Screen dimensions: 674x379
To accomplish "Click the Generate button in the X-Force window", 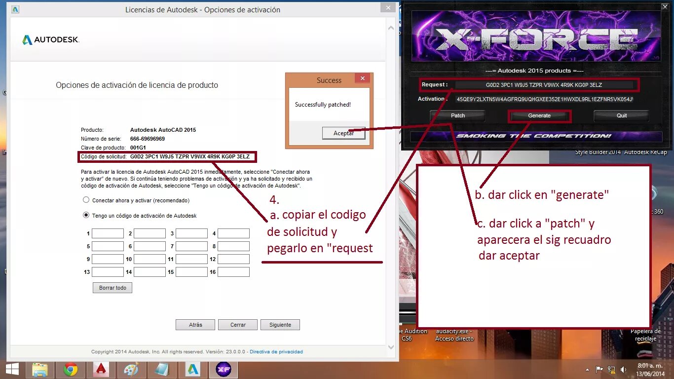I will [x=539, y=115].
